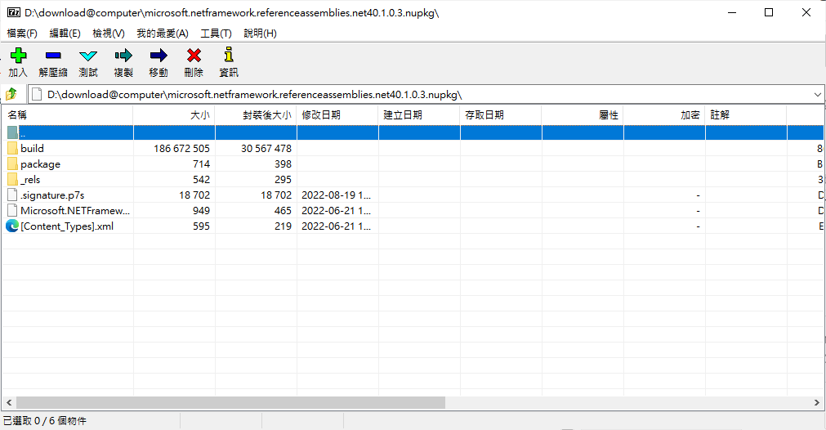Select the package folder row
826x430 pixels.
pos(40,164)
